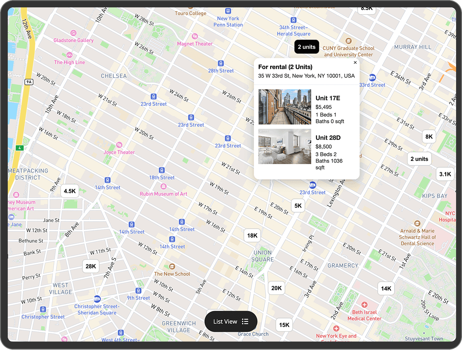
Task: Click The High Line attraction icon
Action: (x=69, y=55)
